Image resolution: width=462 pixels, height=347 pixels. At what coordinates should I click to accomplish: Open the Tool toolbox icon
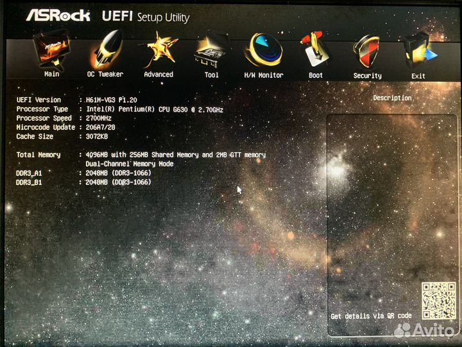211,51
